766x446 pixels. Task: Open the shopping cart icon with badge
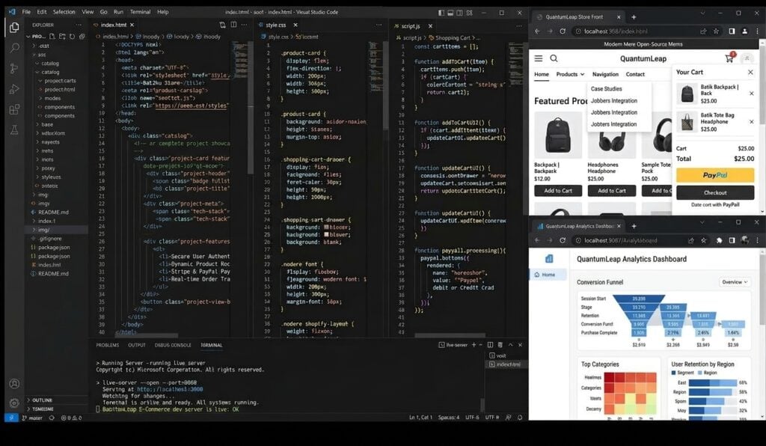[730, 58]
